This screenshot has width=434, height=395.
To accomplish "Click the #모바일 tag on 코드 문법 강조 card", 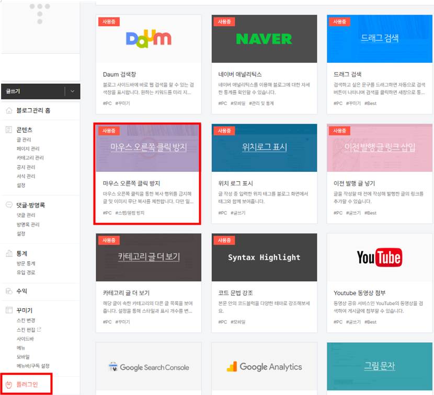I will pos(238,322).
